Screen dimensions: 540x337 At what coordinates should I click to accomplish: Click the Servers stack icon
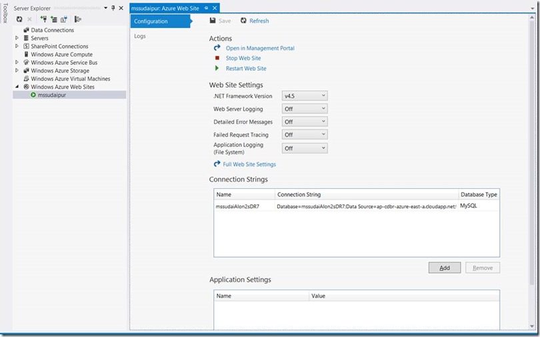[x=26, y=38]
